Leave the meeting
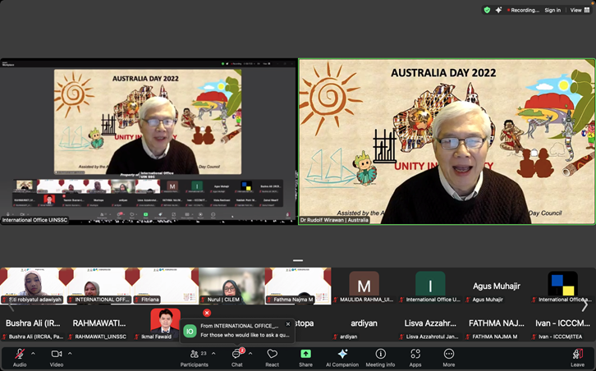 click(577, 358)
